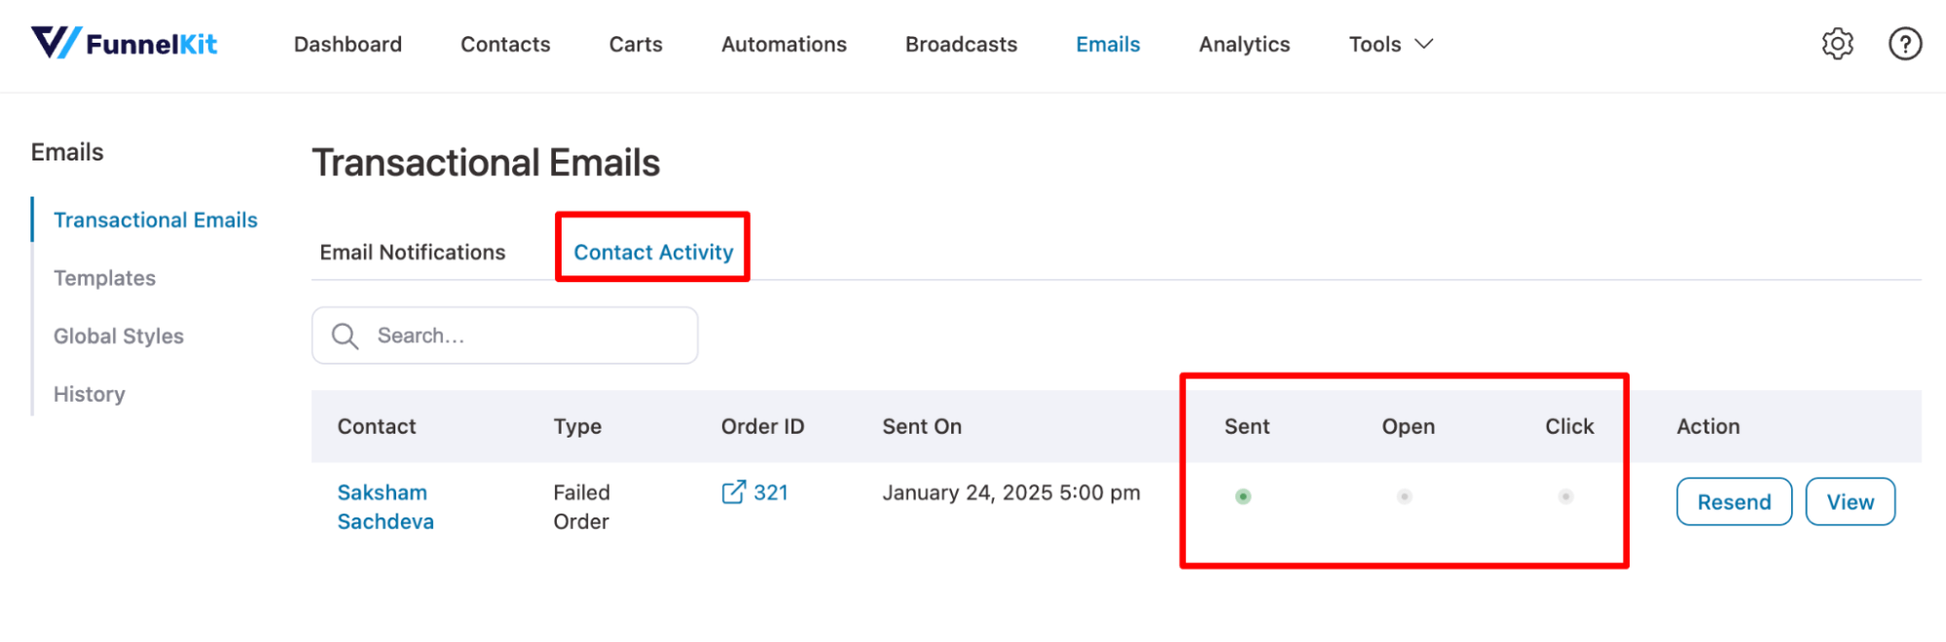The height and width of the screenshot is (642, 1946).
Task: Open order 321 external link icon
Action: [x=733, y=492]
